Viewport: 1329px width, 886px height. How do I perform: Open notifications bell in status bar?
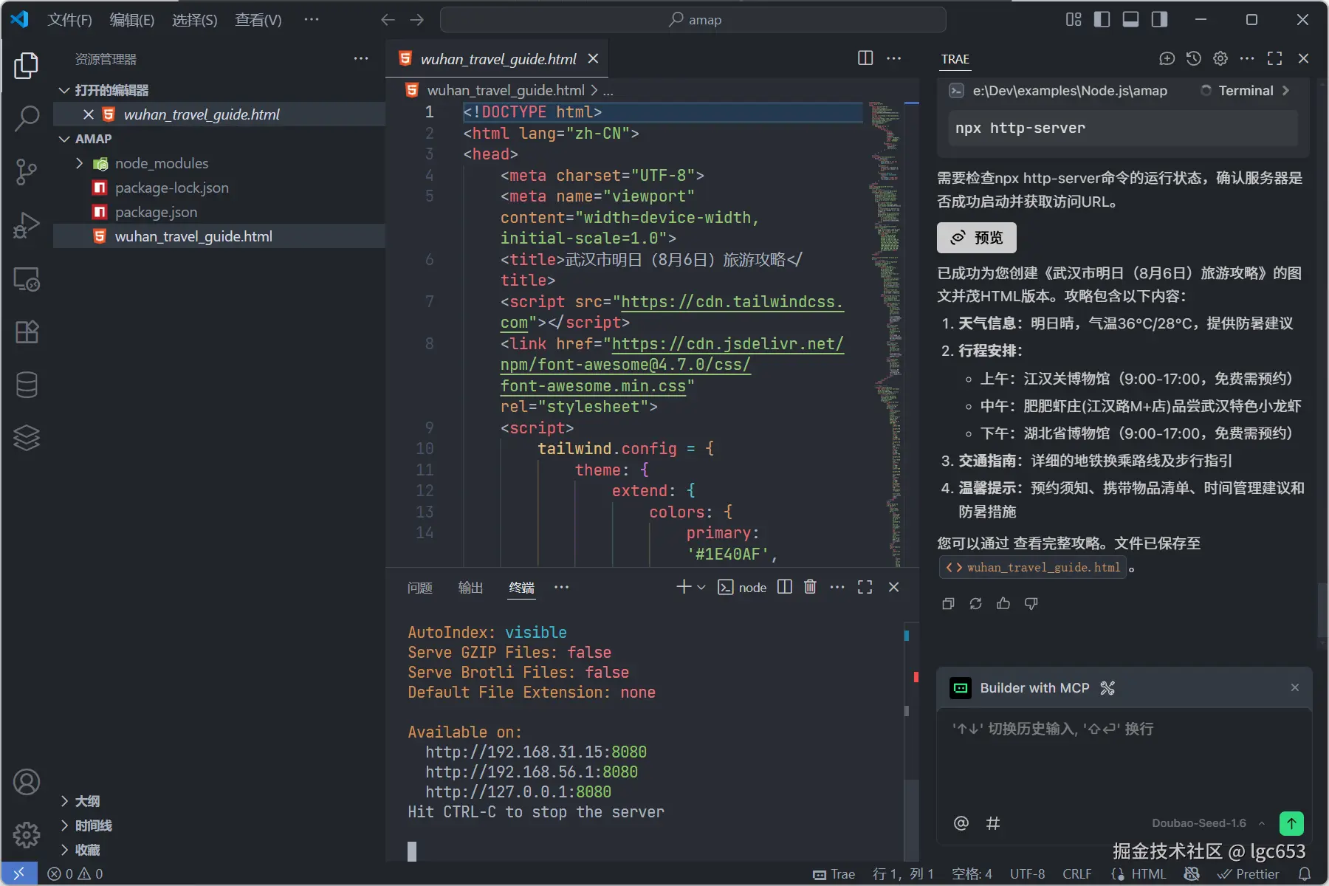(1305, 874)
